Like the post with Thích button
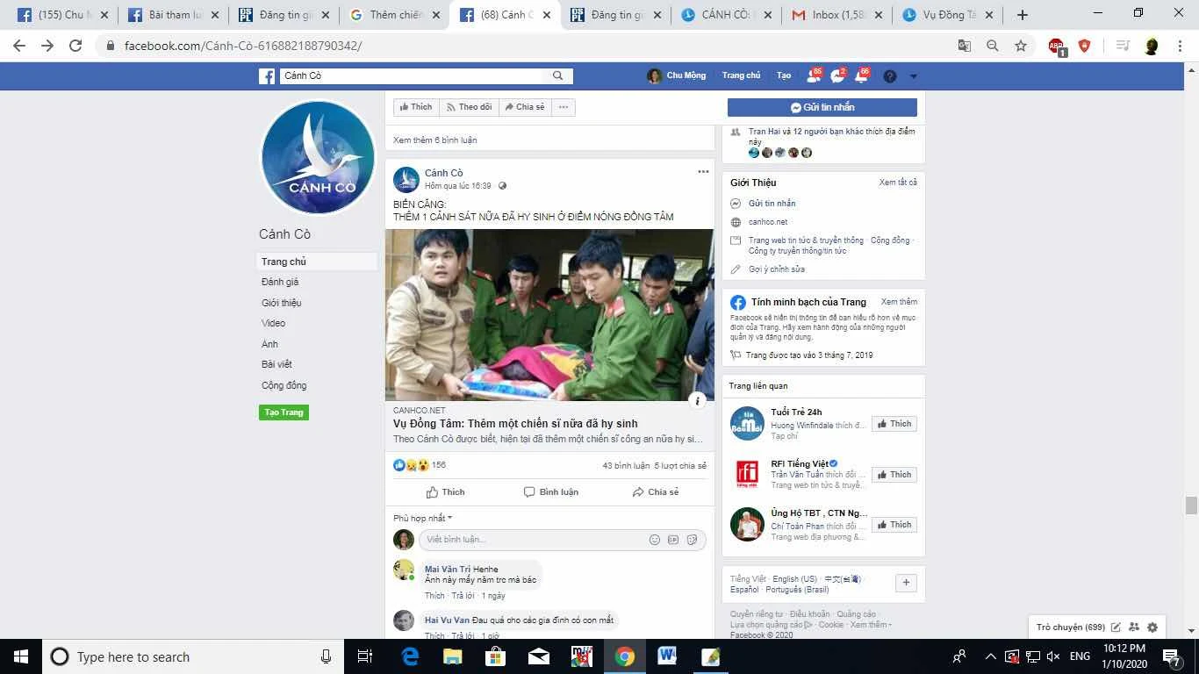Image resolution: width=1199 pixels, height=674 pixels. (x=445, y=492)
